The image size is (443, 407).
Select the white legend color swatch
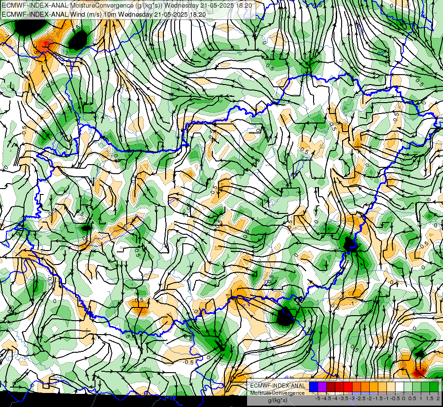coord(399,387)
